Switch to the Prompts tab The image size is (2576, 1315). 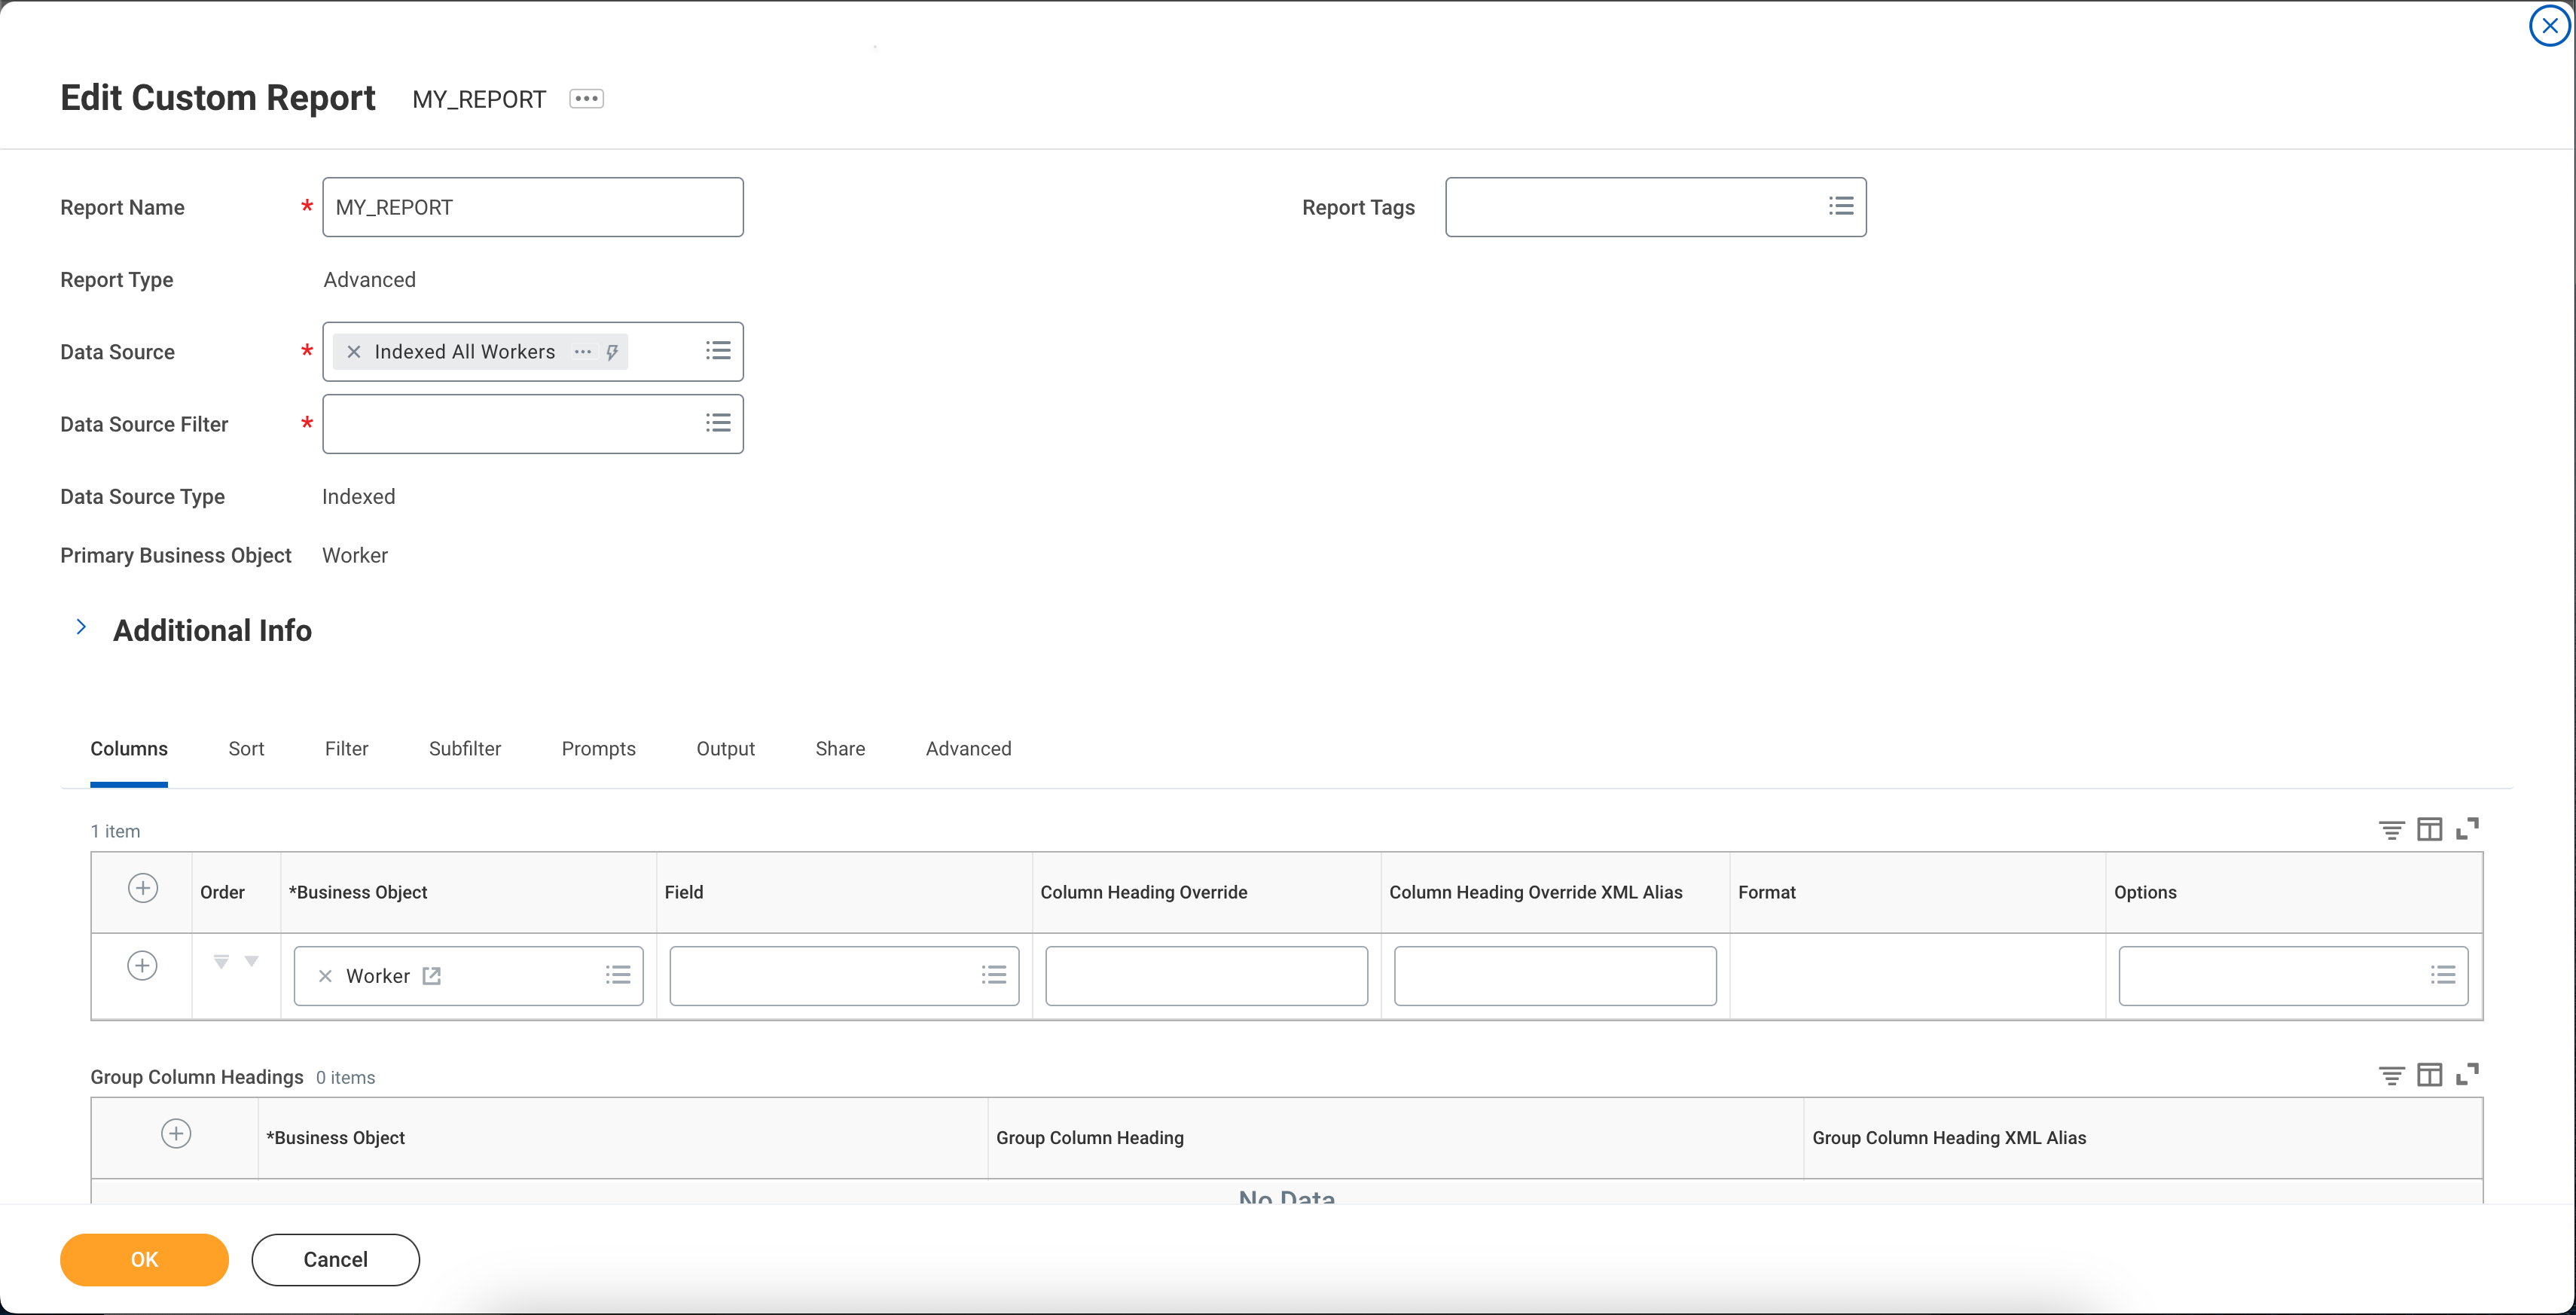[598, 749]
